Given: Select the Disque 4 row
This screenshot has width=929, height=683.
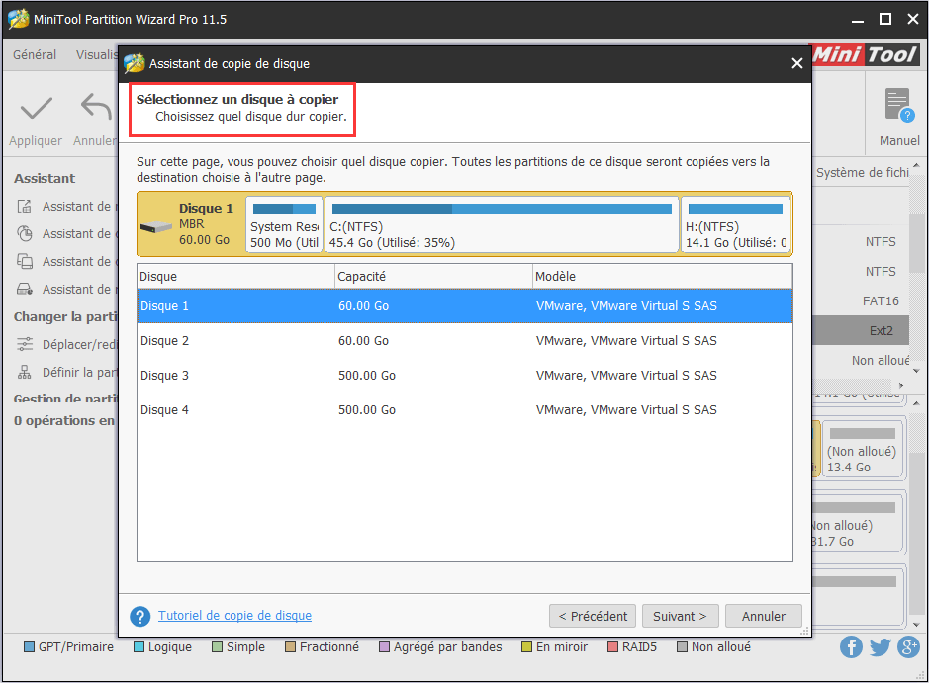Looking at the screenshot, I should 465,409.
